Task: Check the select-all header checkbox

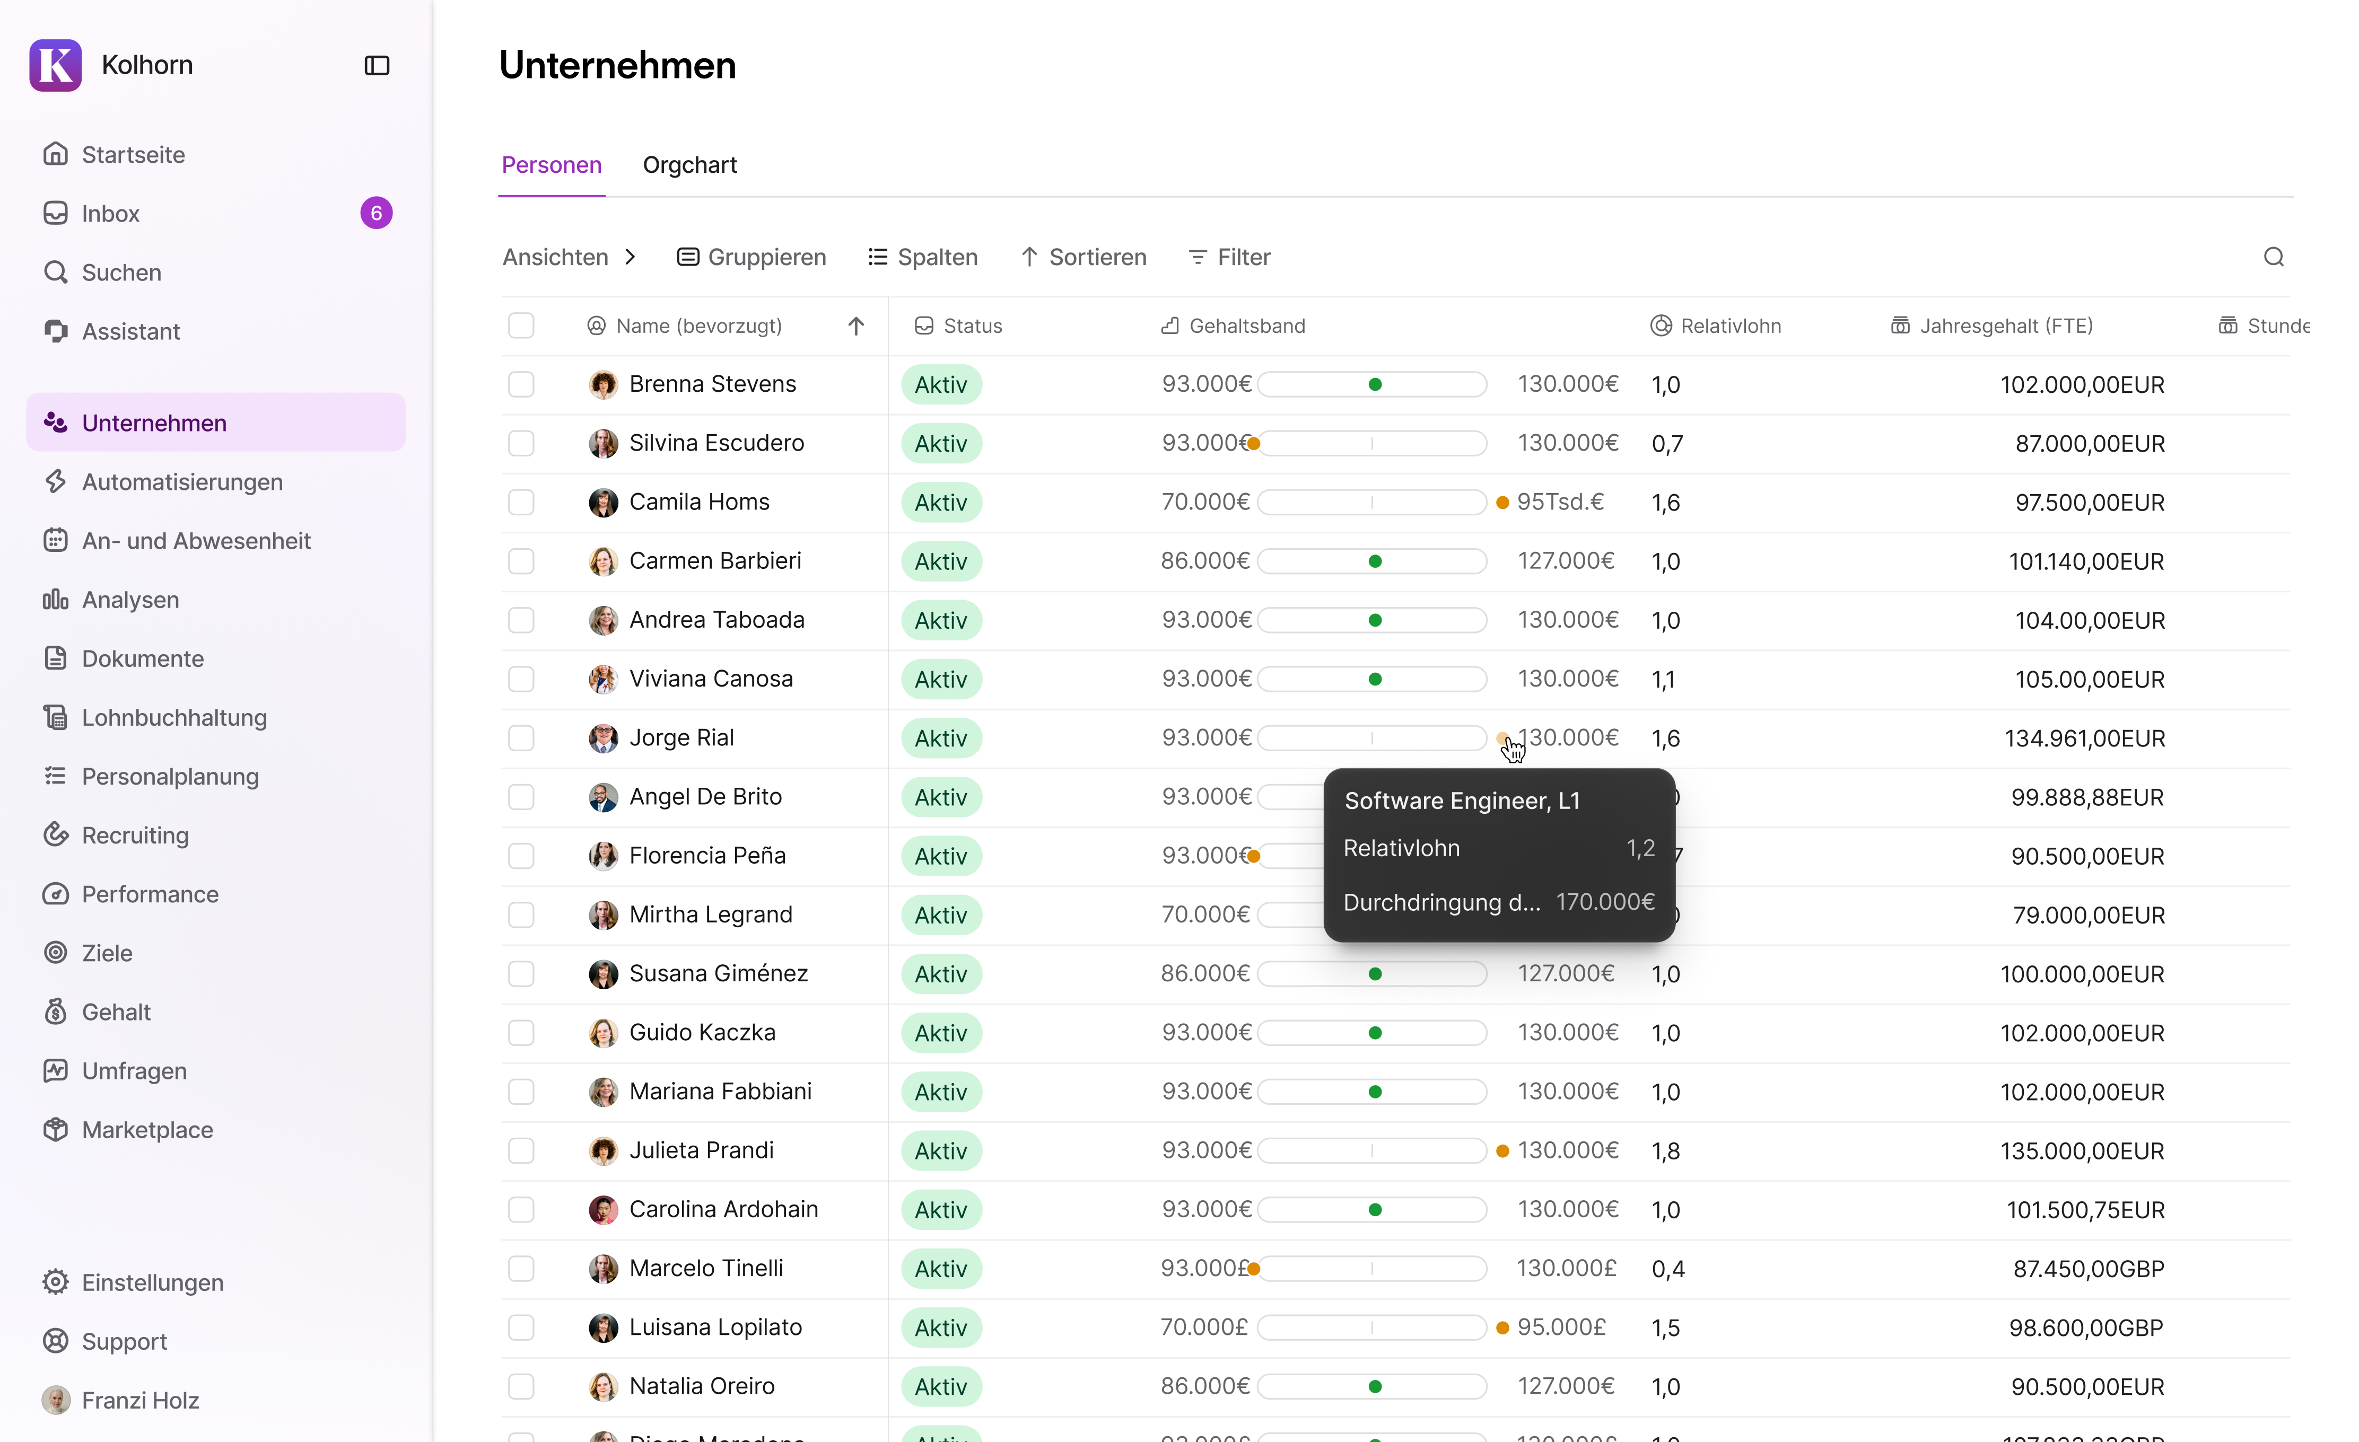Action: 521,326
